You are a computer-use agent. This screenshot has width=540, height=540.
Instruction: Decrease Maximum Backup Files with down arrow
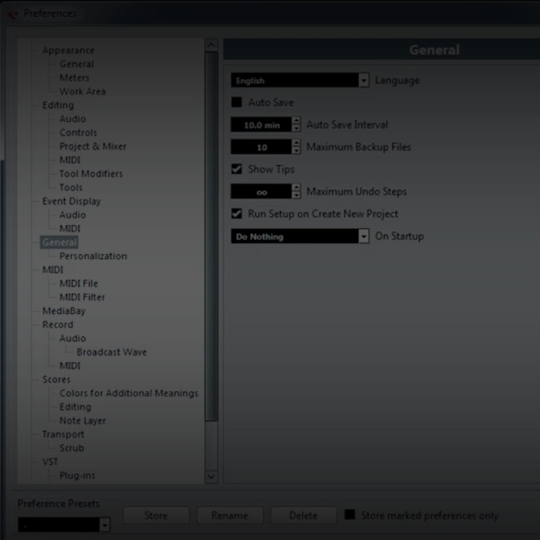click(x=296, y=151)
